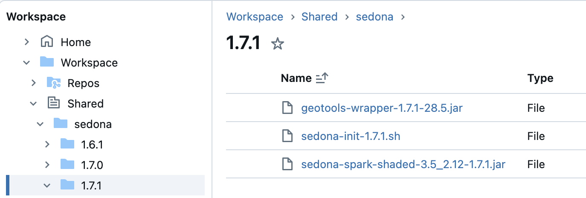Expand the Home tree node chevron
586x198 pixels.
click(26, 42)
